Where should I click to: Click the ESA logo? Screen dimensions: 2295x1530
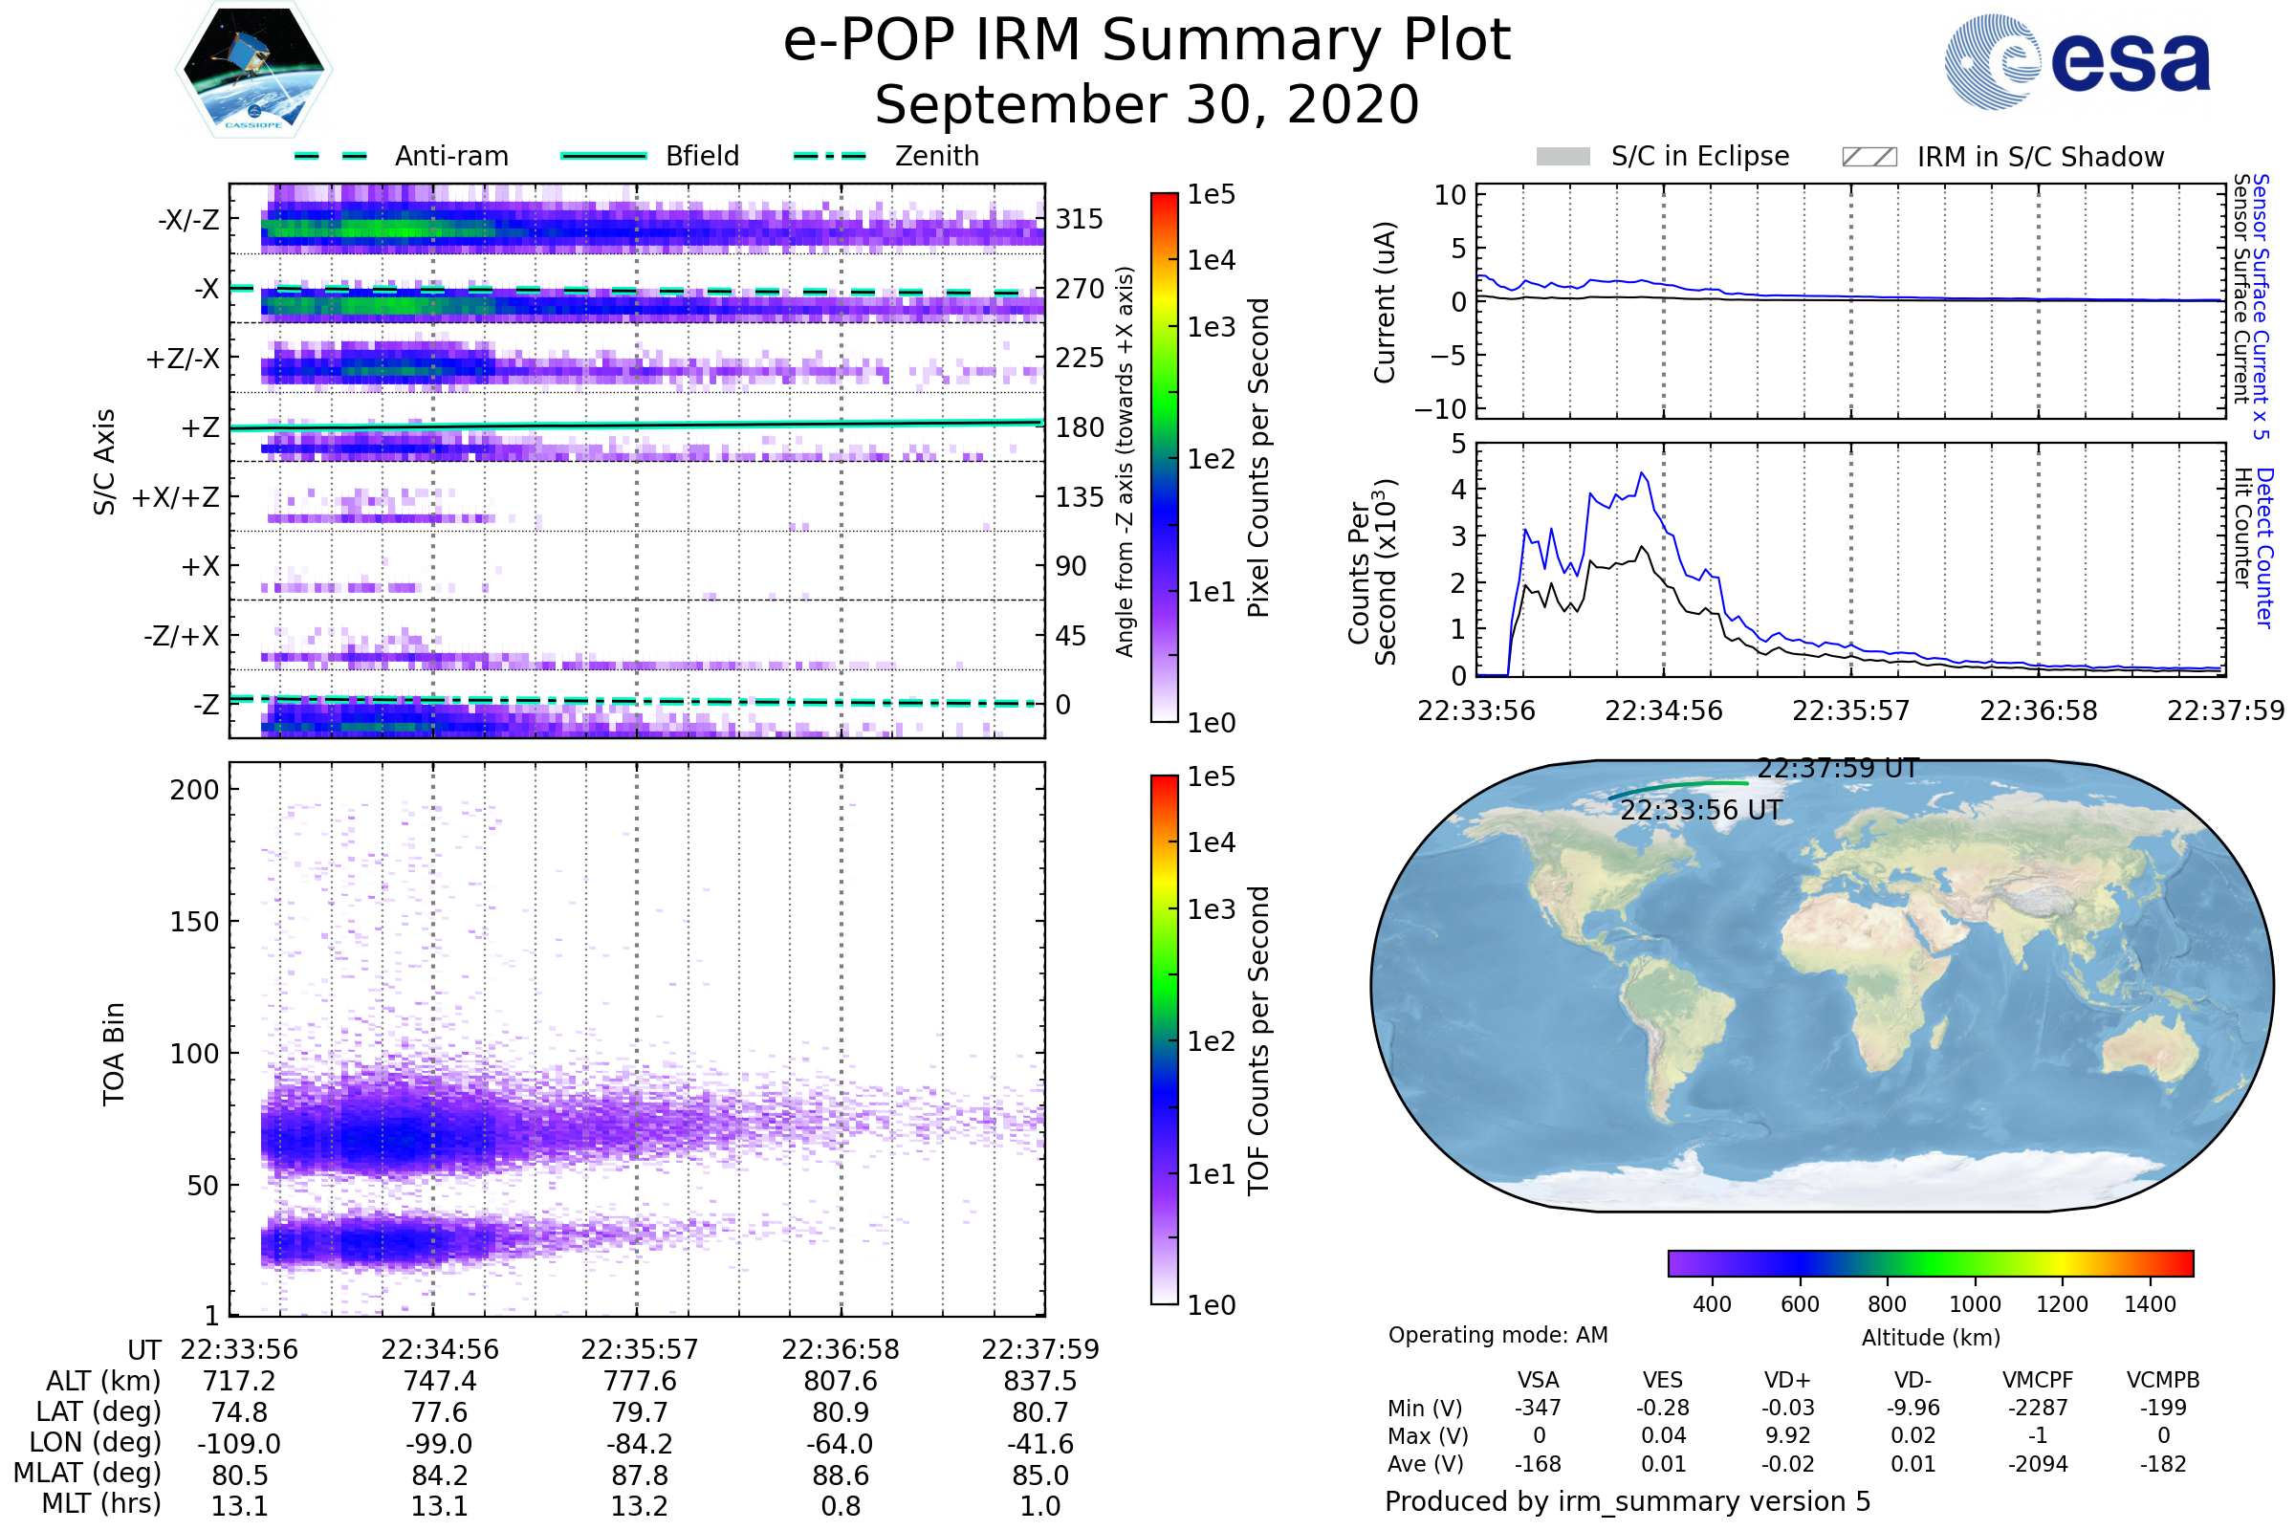pos(2076,62)
